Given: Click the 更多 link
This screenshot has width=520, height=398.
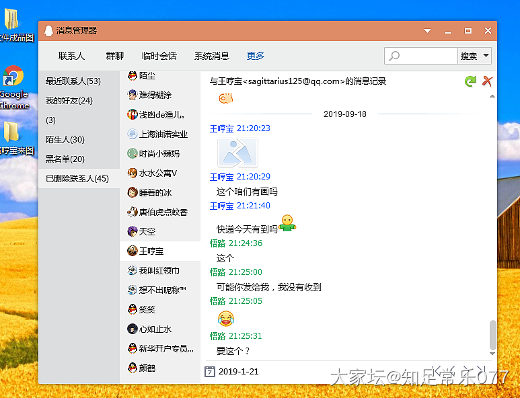Looking at the screenshot, I should pyautogui.click(x=256, y=56).
